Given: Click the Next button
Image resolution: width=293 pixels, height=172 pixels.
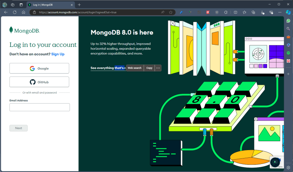Looking at the screenshot, I should coord(19,128).
